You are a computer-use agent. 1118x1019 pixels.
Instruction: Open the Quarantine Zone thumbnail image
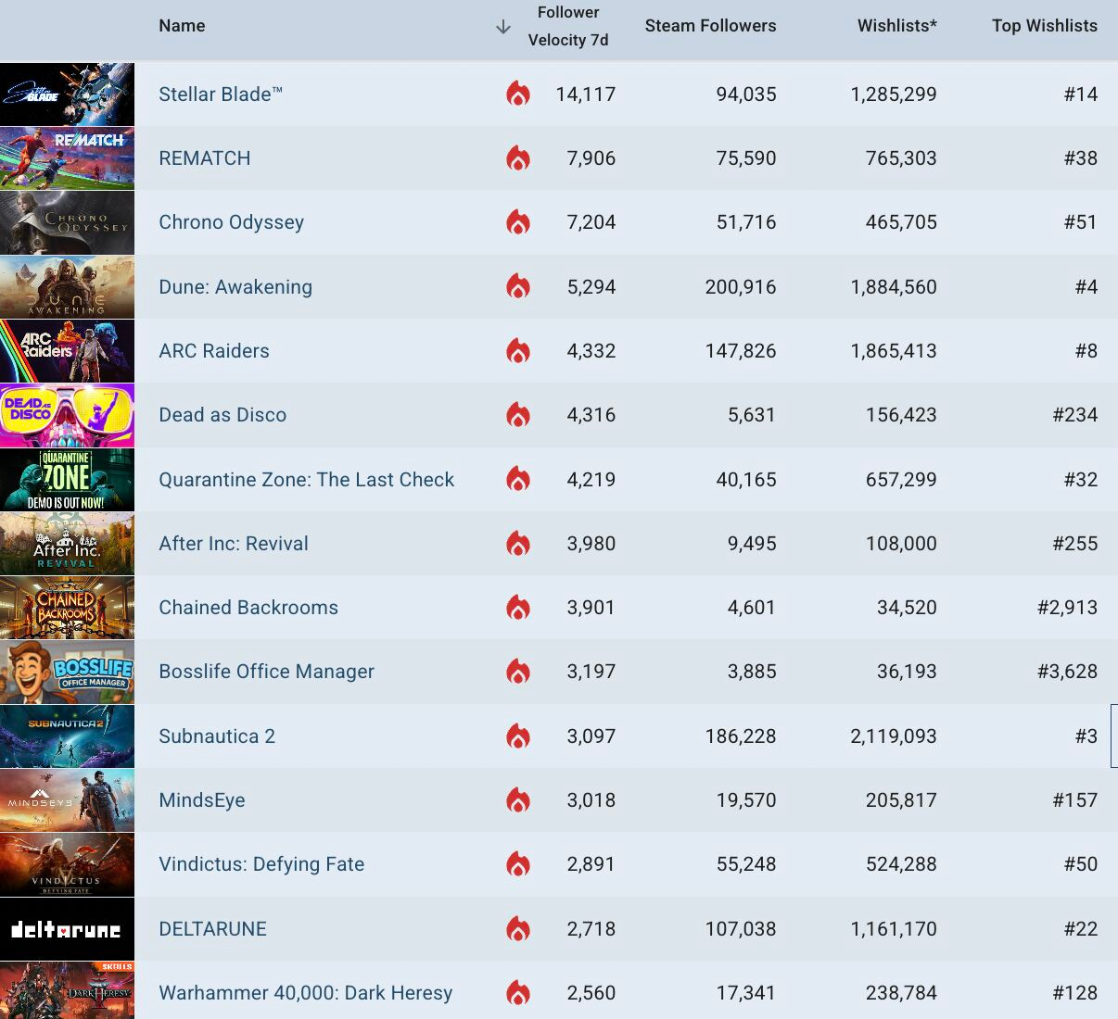(67, 480)
